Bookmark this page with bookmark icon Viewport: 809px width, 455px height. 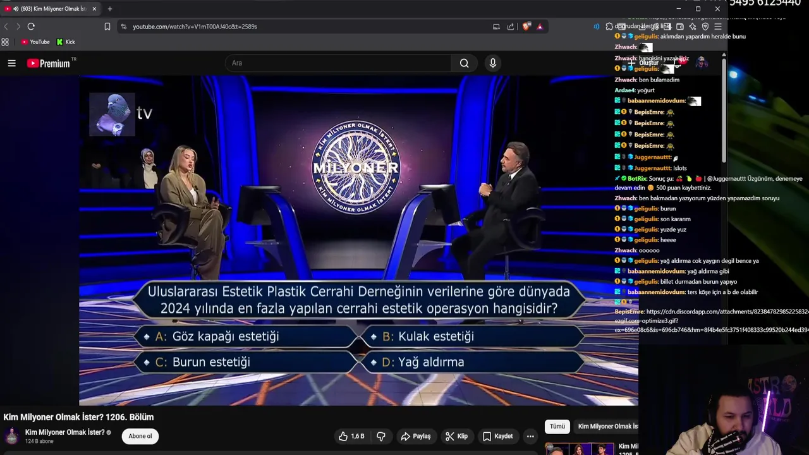107,27
